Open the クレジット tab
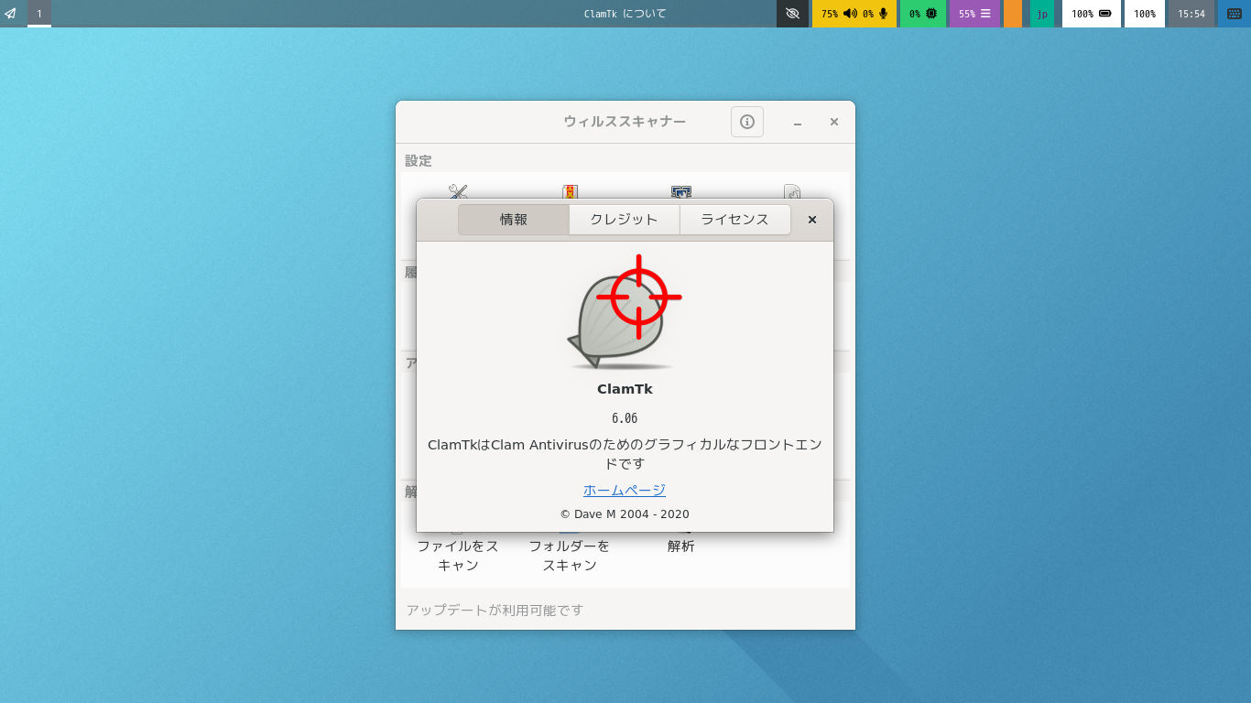 click(x=625, y=220)
